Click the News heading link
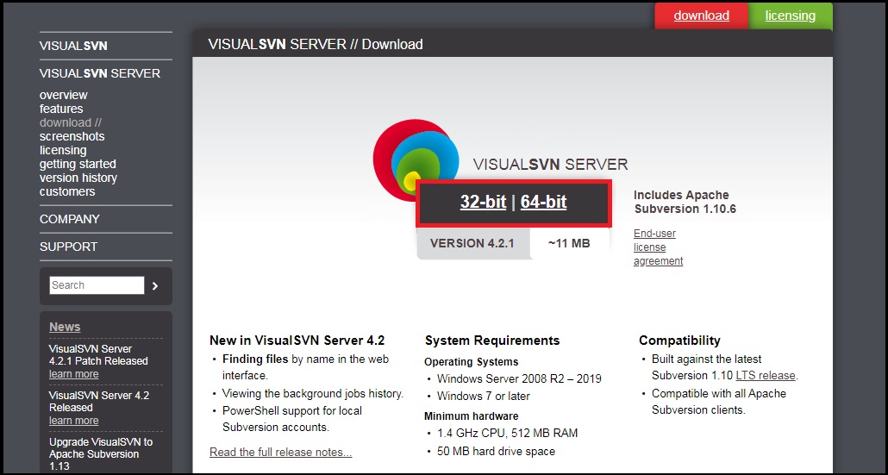This screenshot has height=475, width=888. (x=65, y=328)
